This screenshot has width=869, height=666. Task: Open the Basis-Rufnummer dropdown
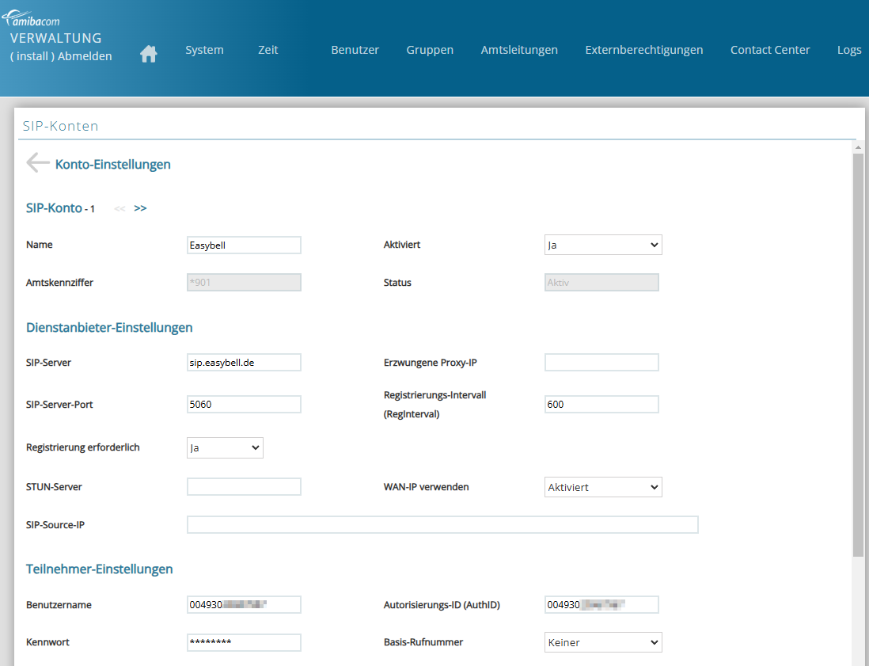click(x=603, y=642)
